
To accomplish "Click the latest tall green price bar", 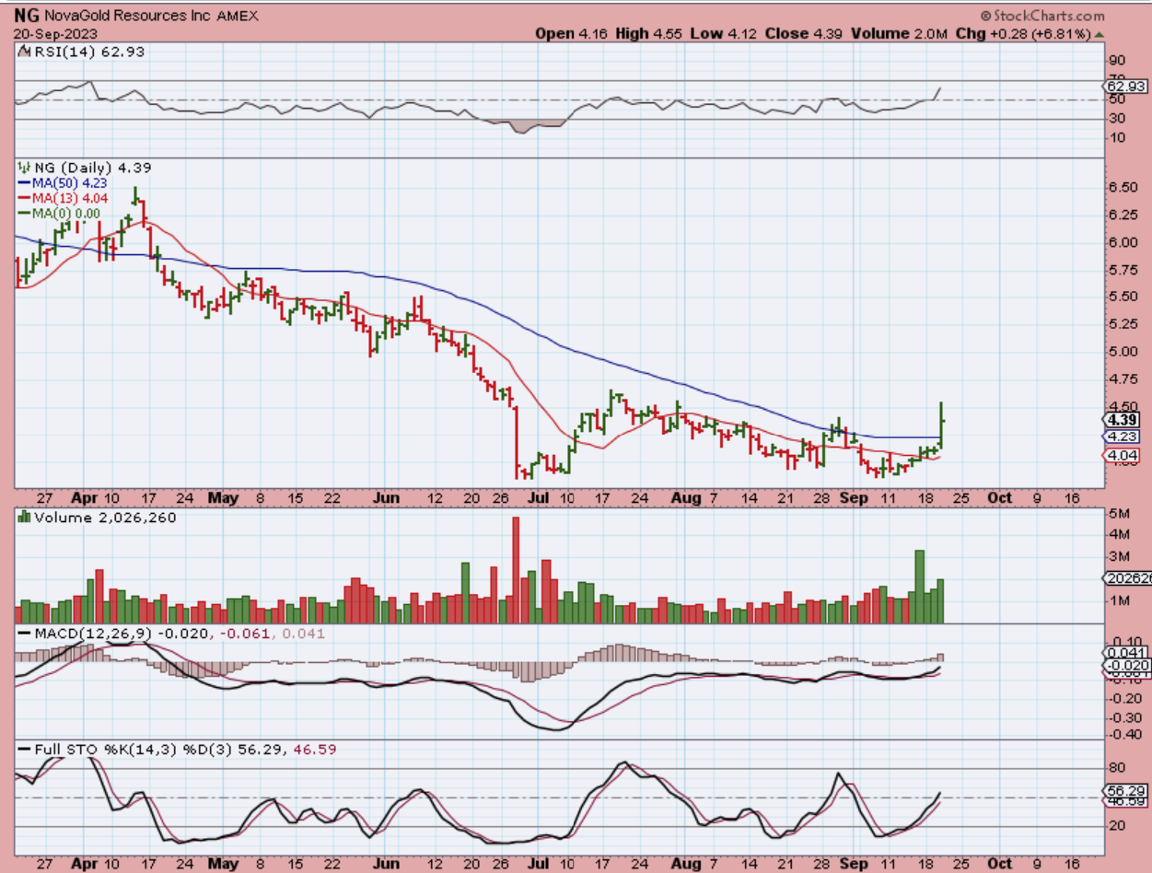I will tap(942, 425).
